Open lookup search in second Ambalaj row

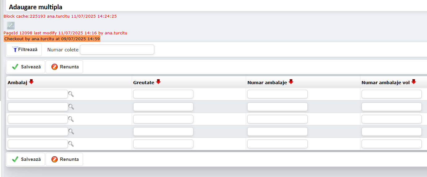pos(71,106)
